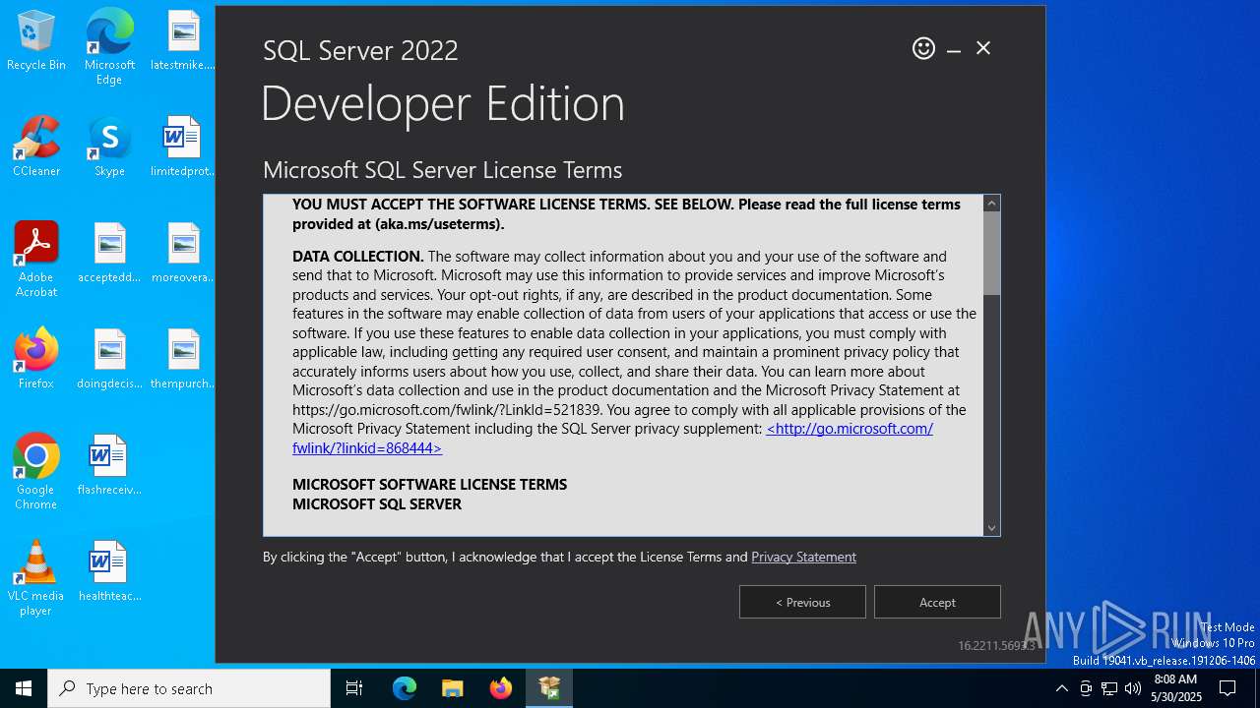The image size is (1260, 708).
Task: Click the "DATA COLLECTION." bold text
Action: coord(357,257)
